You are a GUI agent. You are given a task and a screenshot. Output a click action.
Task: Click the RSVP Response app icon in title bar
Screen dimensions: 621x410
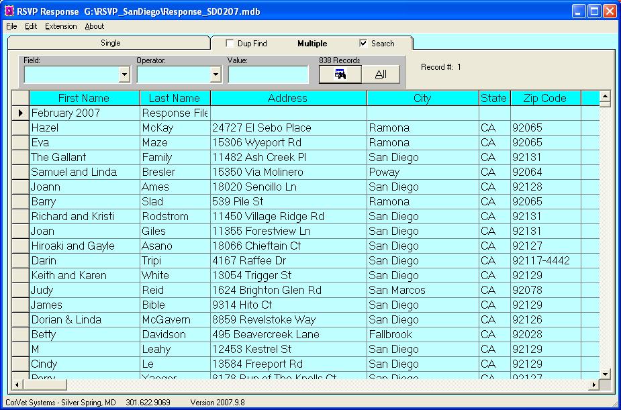click(9, 11)
